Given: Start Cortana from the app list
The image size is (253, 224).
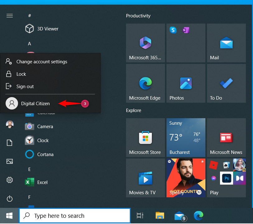Looking at the screenshot, I should 39,154.
